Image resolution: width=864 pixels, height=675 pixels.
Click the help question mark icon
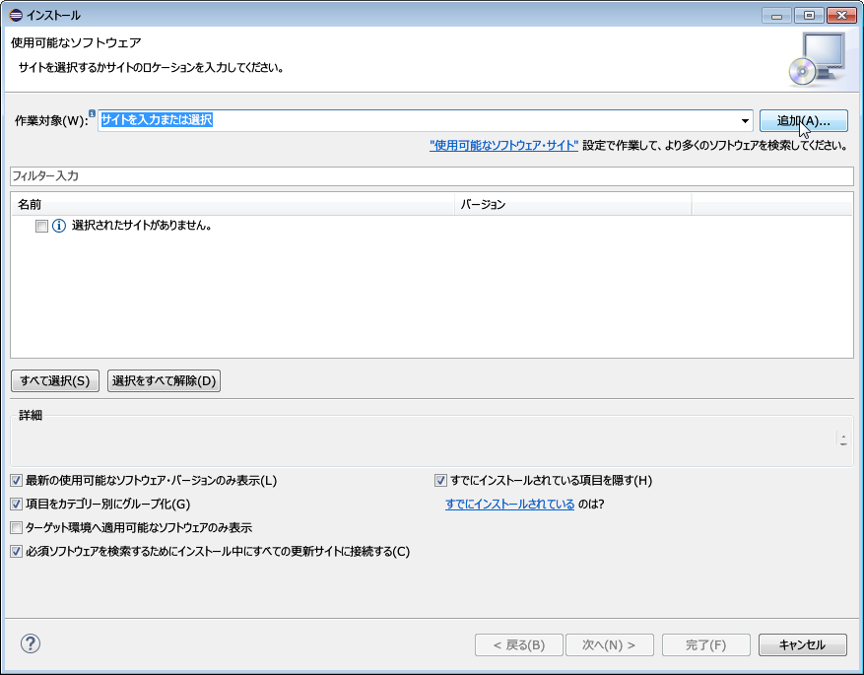31,643
